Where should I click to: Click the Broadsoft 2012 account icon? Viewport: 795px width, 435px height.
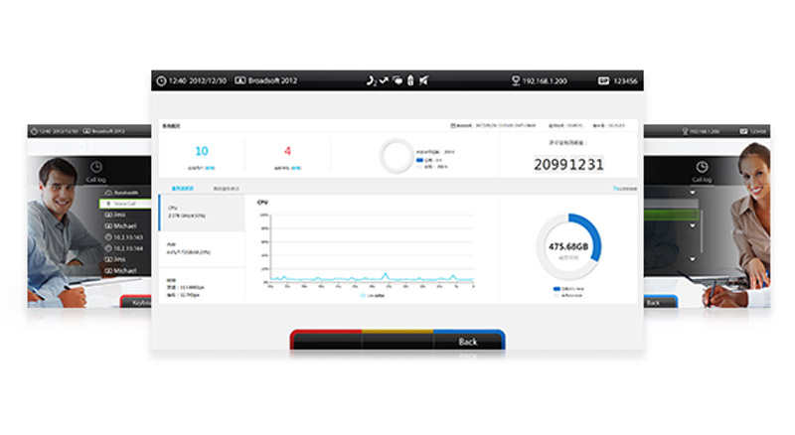(x=240, y=79)
